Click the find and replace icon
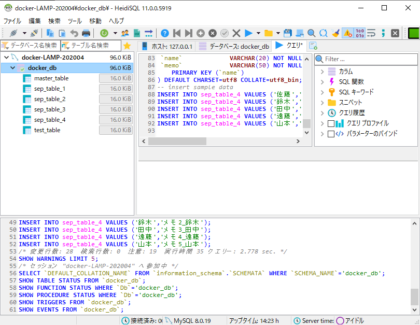The image size is (420, 325). [x=324, y=33]
